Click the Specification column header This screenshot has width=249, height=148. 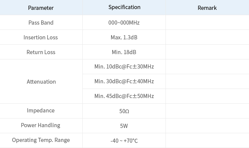[124, 7]
